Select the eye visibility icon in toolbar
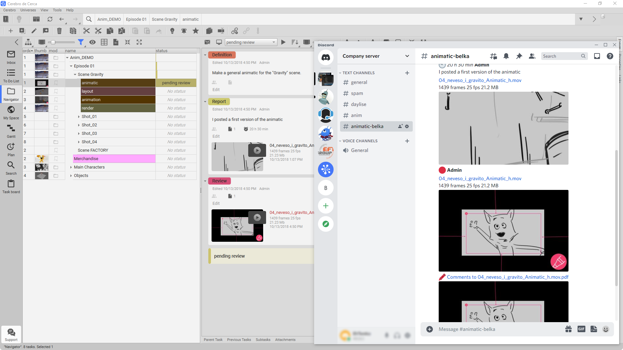This screenshot has width=623, height=350. [92, 42]
